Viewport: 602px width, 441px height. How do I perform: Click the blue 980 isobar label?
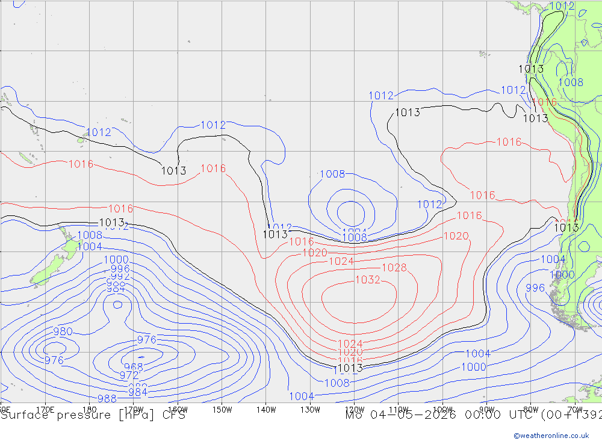coord(63,332)
